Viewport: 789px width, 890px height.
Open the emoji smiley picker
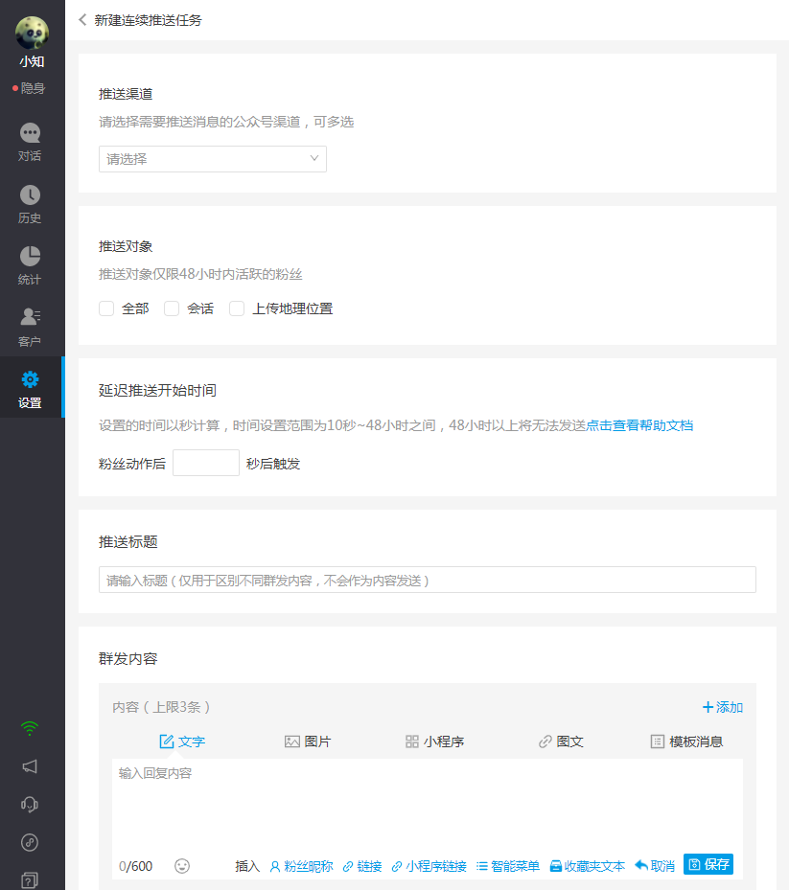click(x=182, y=866)
